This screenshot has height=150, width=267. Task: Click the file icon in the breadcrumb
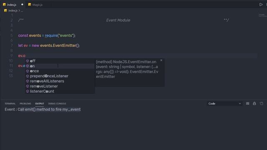[5, 10]
